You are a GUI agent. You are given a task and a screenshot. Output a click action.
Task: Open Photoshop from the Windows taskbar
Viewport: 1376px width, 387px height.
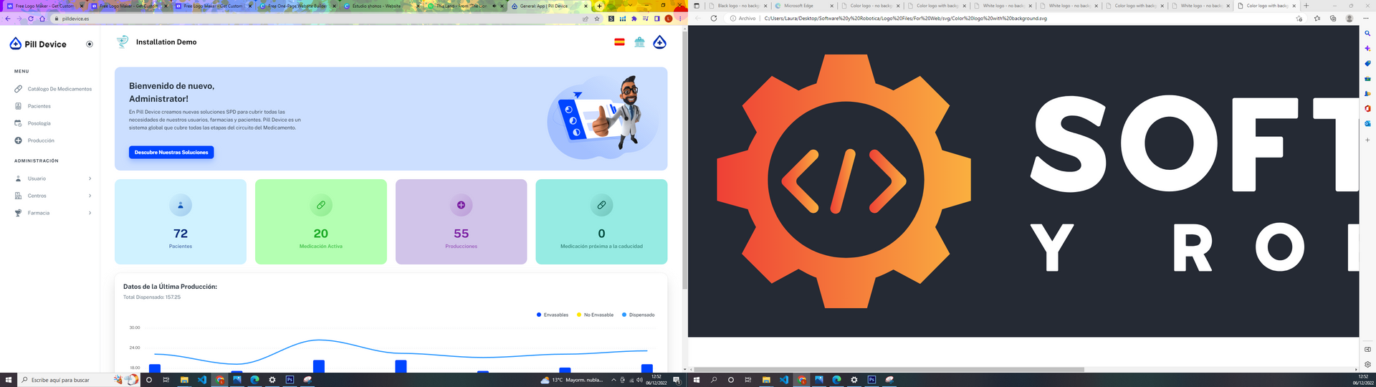click(x=290, y=380)
